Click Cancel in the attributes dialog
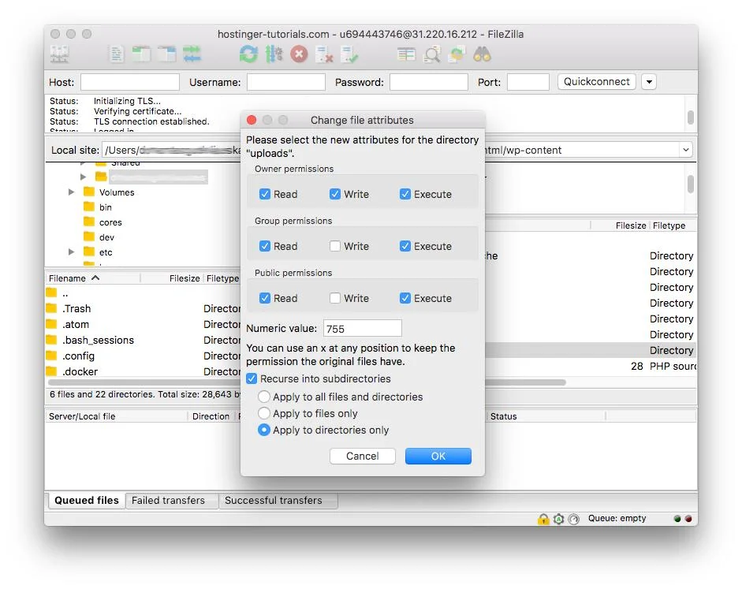The width and height of the screenshot is (742, 589). pos(362,456)
